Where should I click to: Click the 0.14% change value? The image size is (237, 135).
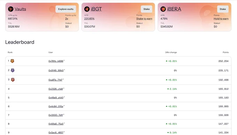173,133
